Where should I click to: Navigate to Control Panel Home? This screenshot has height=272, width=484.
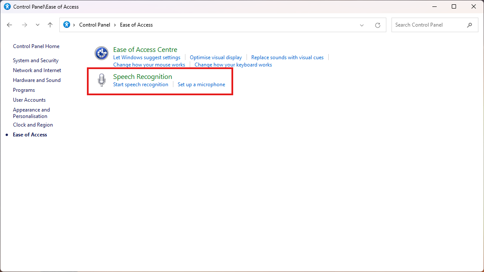click(x=36, y=46)
